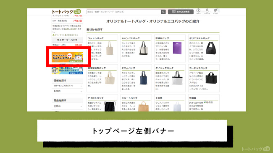The width and height of the screenshot is (273, 153).
Task: Open 情報一覧 (ご利用ガイド) sidebar item
Action: click(67, 86)
